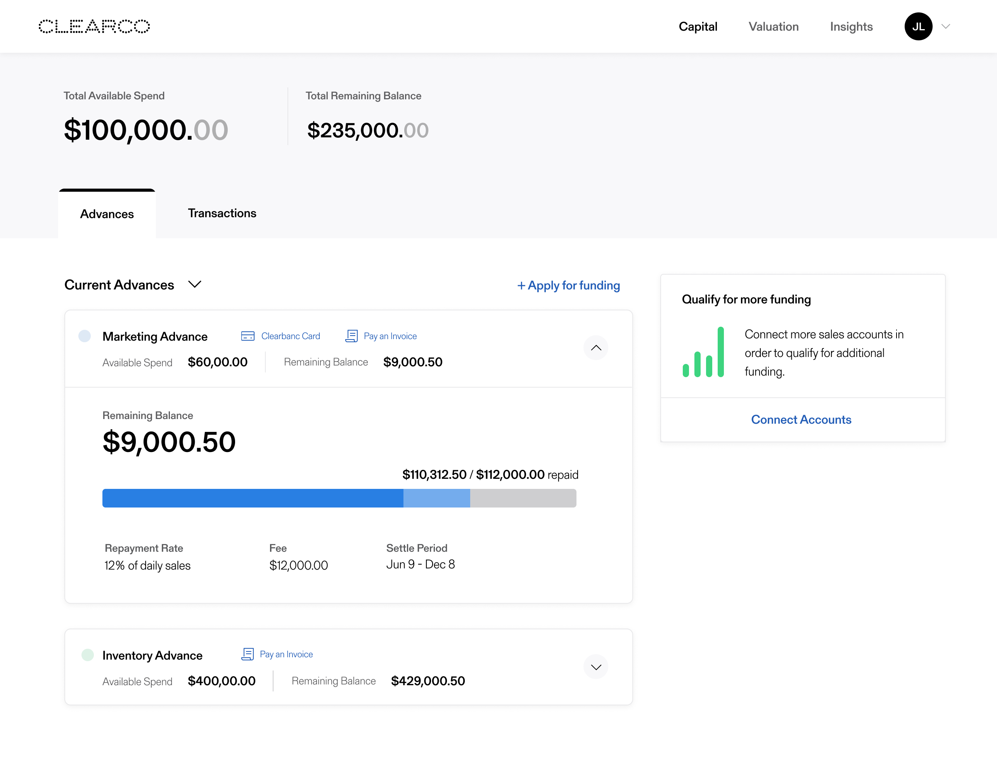
Task: Click Marketing Advance blue status dot
Action: coord(85,336)
